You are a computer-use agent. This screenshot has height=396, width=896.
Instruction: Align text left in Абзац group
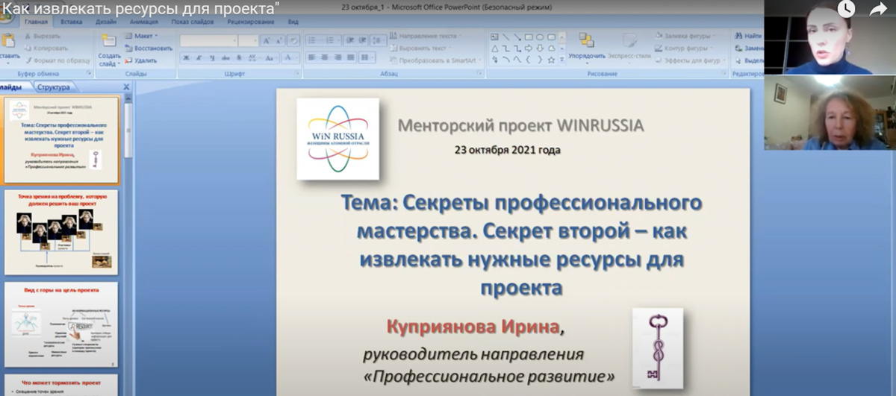click(x=312, y=57)
